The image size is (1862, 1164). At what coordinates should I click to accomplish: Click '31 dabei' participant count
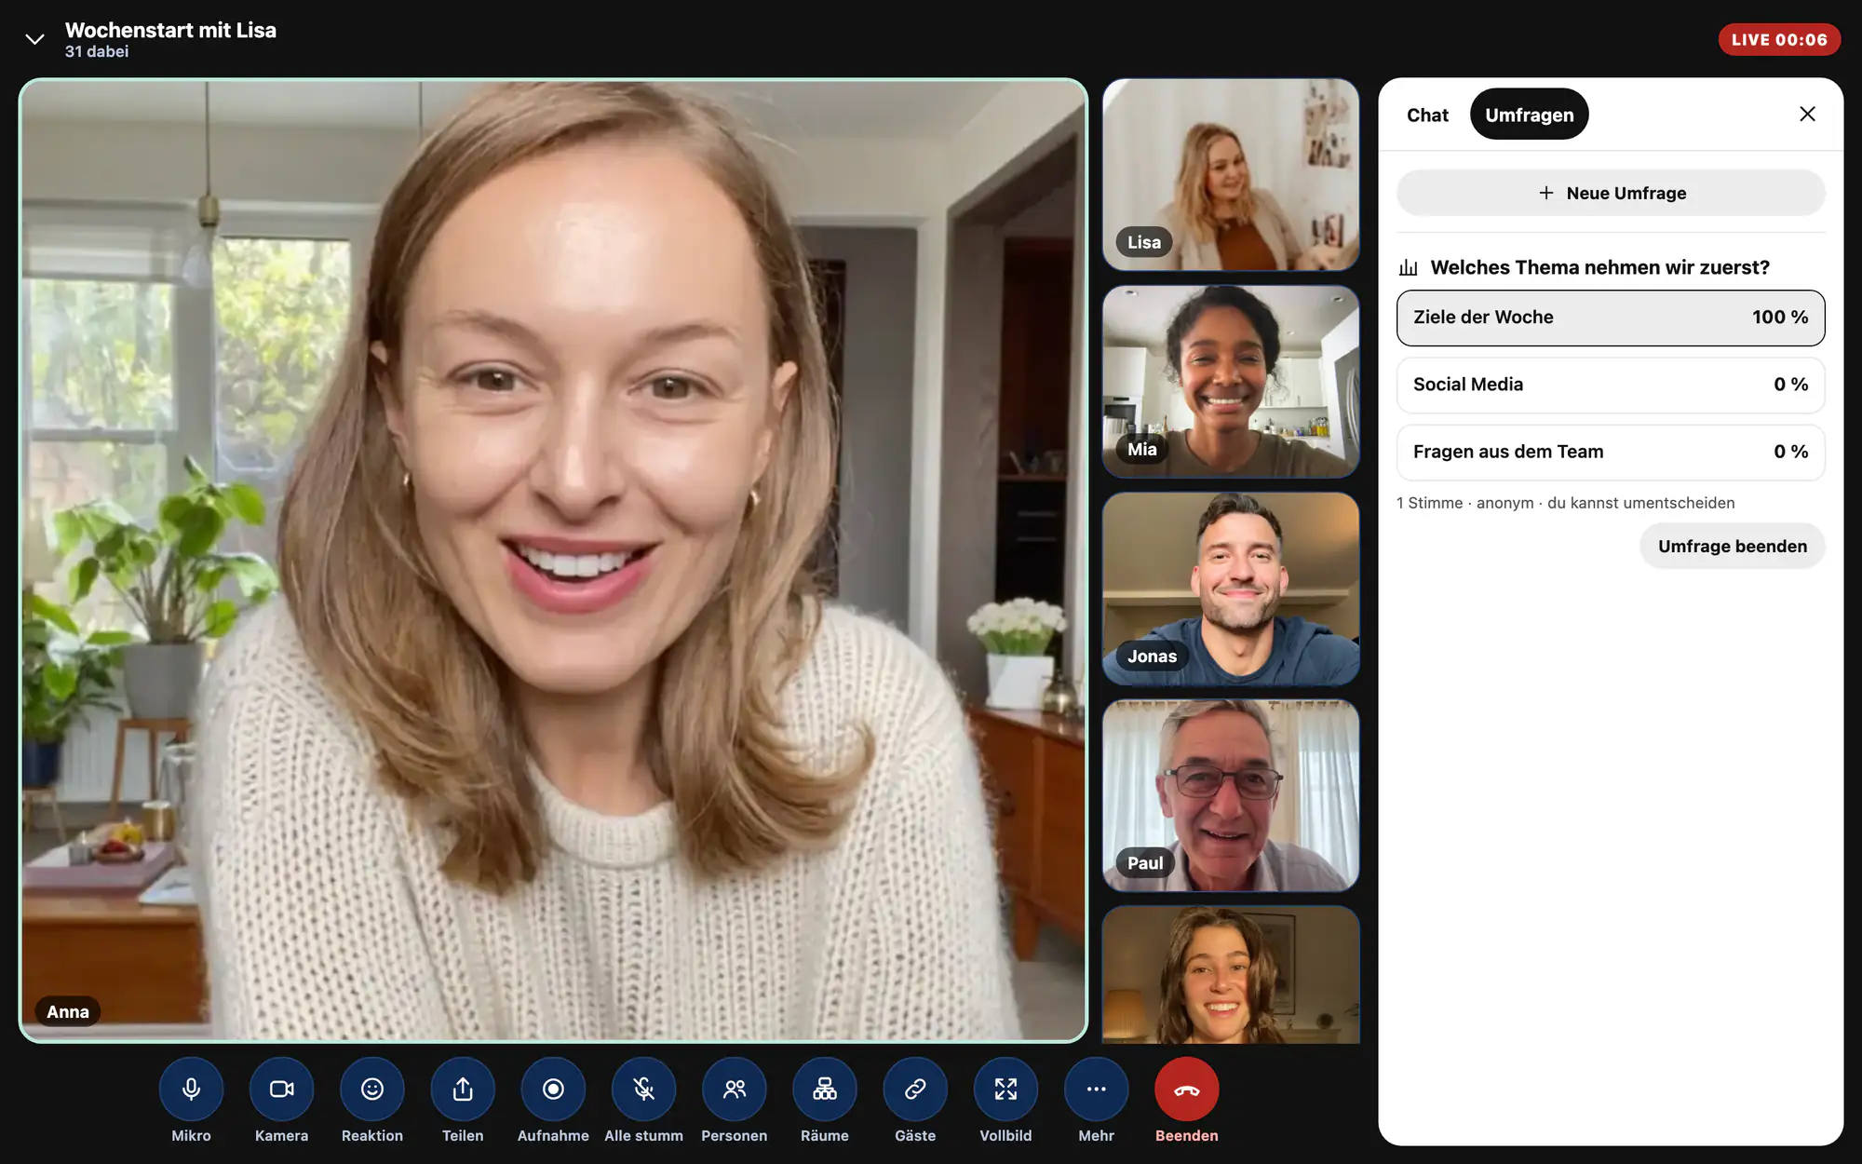click(97, 52)
